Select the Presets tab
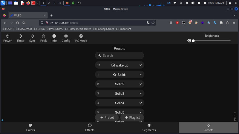The width and height of the screenshot is (239, 134). tap(208, 127)
